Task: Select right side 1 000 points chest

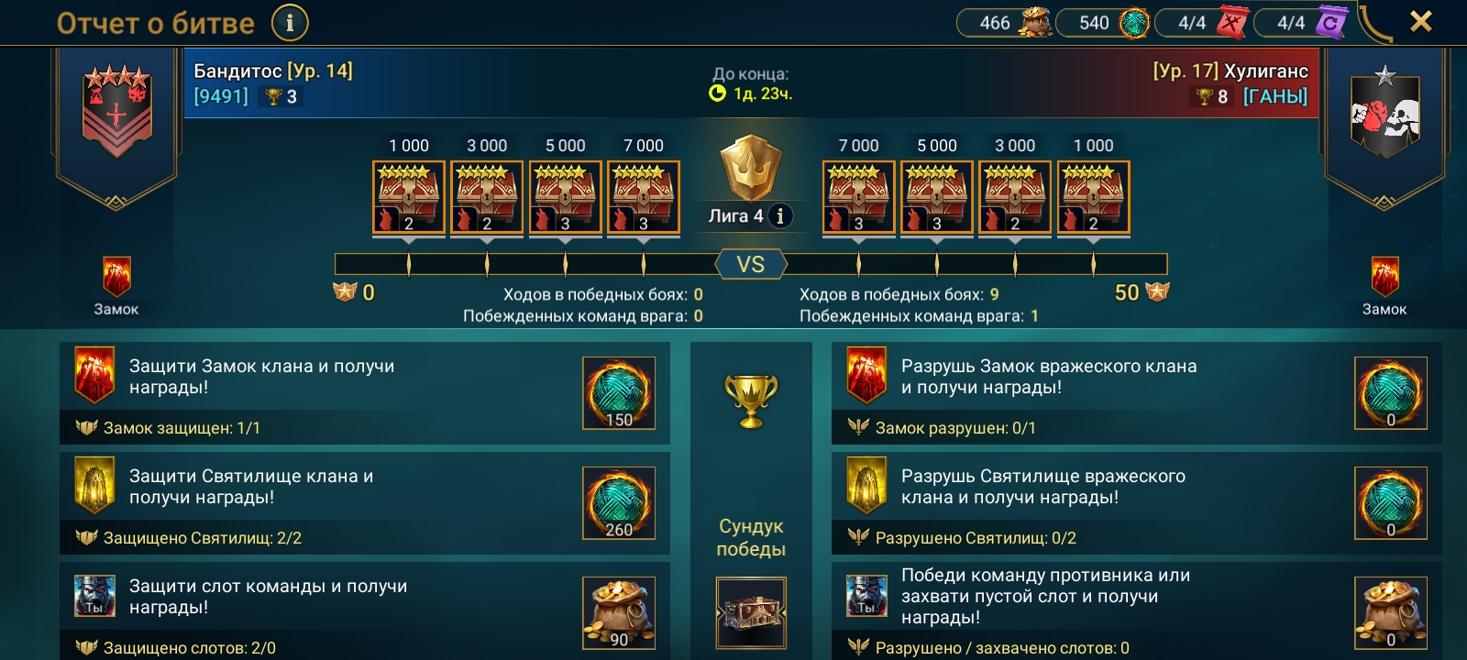Action: [x=1093, y=198]
